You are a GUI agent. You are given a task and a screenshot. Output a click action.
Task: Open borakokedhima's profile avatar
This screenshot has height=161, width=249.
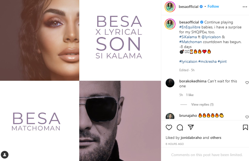point(170,83)
